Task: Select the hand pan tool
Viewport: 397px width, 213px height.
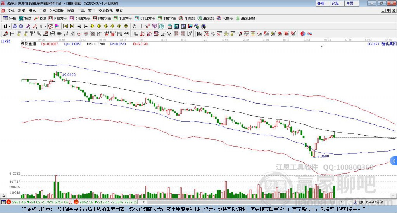Action: click(135, 26)
